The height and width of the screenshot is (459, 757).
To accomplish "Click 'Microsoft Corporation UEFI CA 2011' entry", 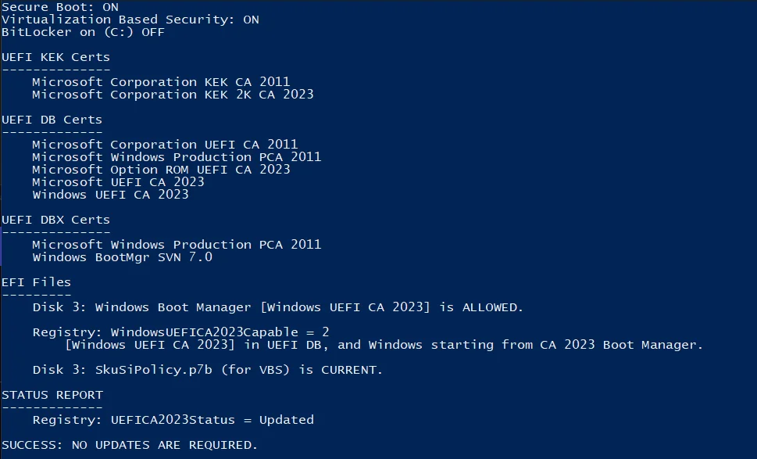I will 165,145.
